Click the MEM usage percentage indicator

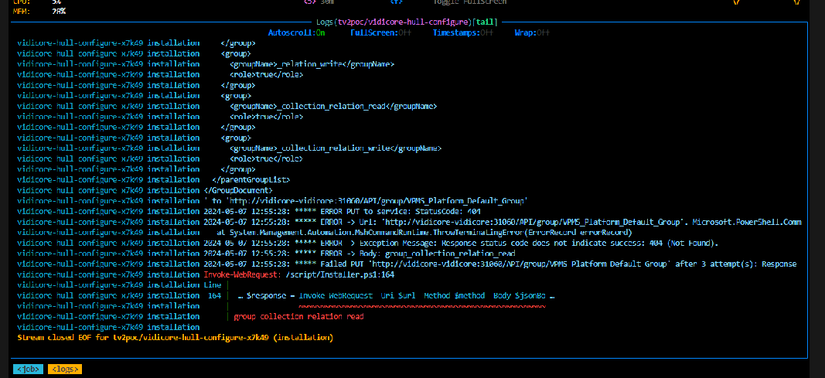(59, 12)
